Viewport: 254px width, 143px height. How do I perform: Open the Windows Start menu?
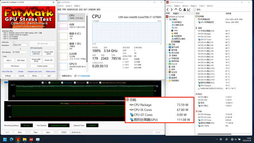(5, 139)
